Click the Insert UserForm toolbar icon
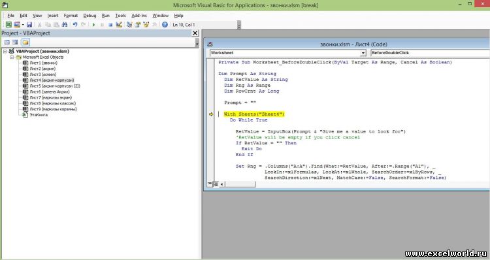The width and height of the screenshot is (490, 260). 17,25
